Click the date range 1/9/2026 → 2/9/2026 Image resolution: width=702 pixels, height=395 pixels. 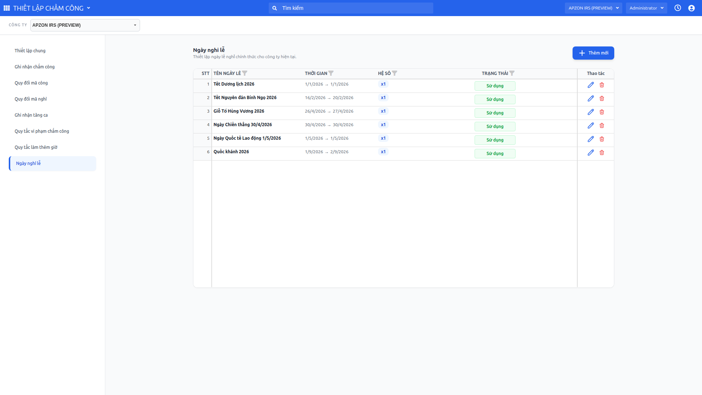pos(327,152)
